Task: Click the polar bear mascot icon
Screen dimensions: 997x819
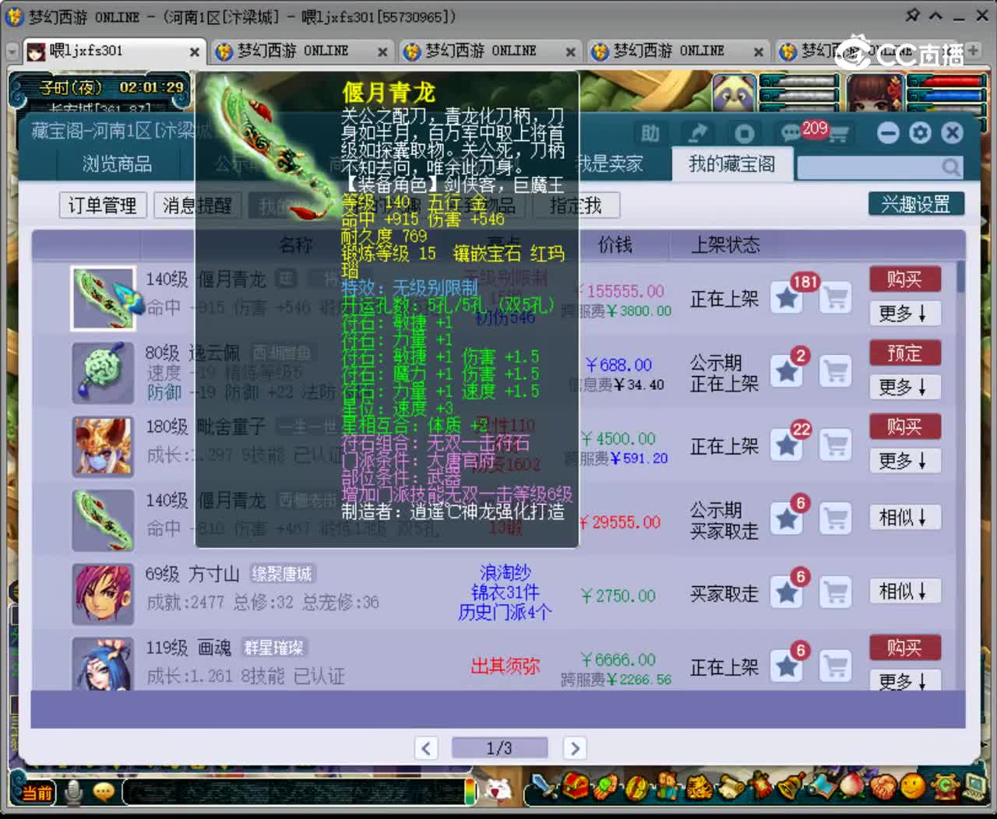Action: coord(499,789)
